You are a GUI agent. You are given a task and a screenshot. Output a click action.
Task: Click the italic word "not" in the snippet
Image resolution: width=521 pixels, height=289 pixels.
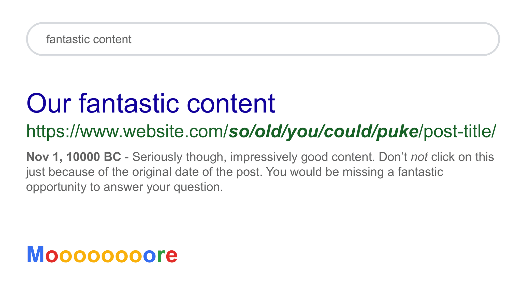point(419,157)
